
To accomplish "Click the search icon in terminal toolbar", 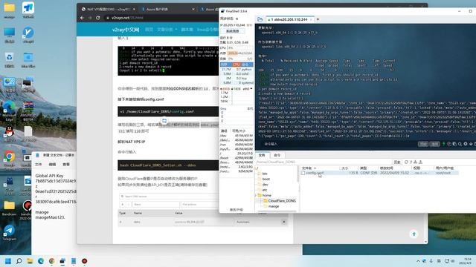I will 460,144.
